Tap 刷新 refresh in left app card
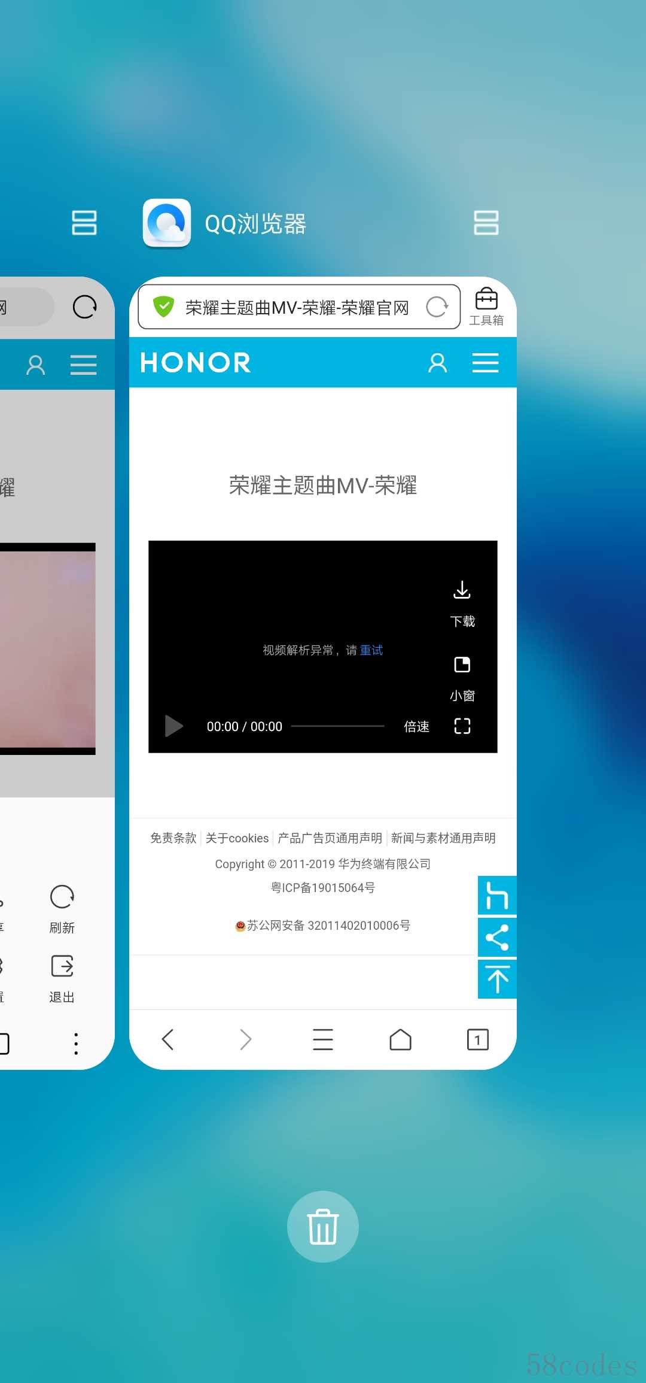 coord(62,909)
